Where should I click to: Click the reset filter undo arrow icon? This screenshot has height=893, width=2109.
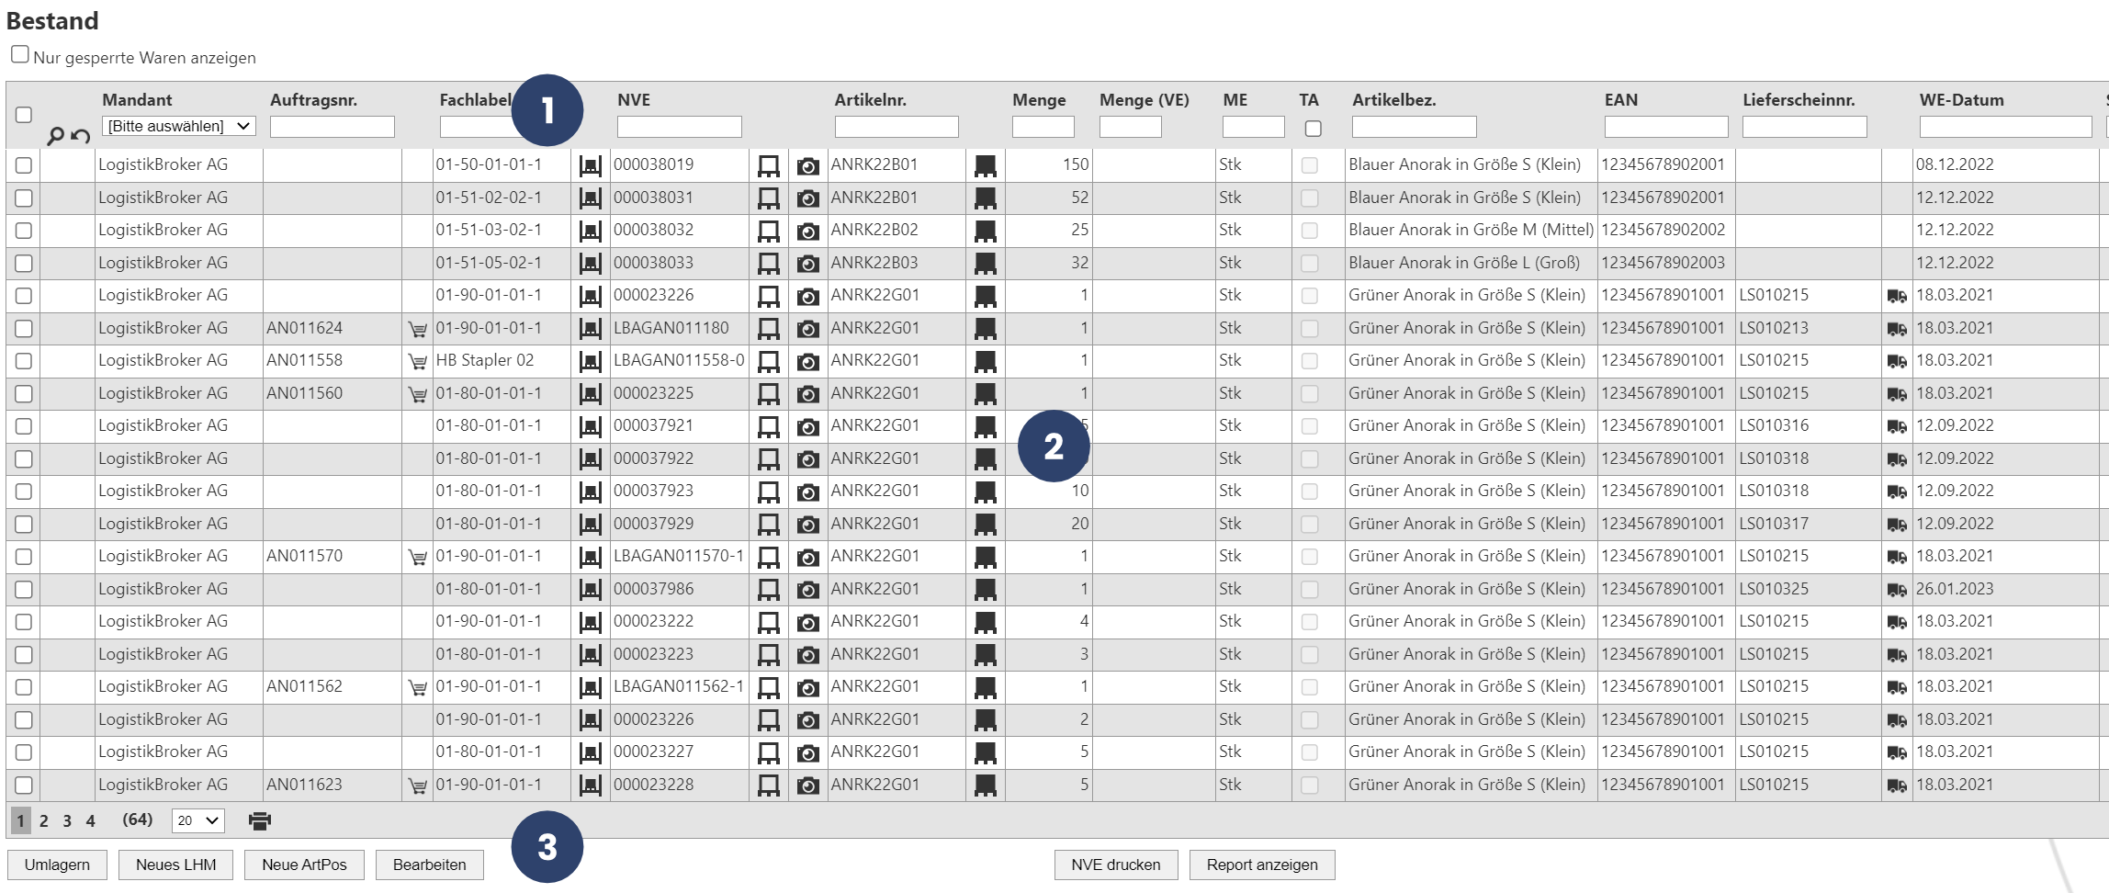pos(81,136)
